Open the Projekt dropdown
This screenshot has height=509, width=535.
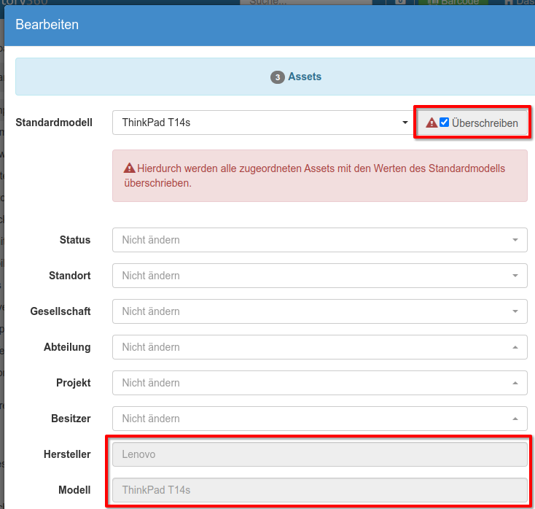(x=319, y=383)
